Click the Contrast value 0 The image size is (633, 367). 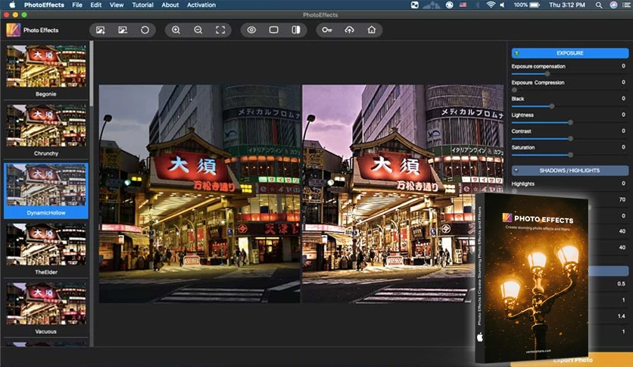coord(623,131)
